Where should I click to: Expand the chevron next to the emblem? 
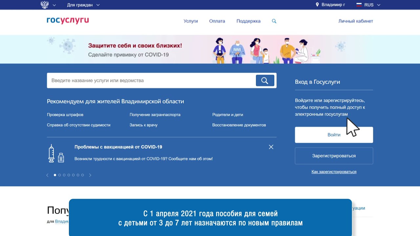click(x=54, y=5)
